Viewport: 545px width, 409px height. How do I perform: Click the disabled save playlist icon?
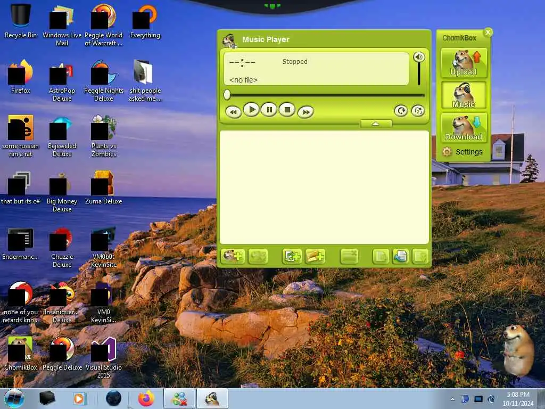coord(420,256)
